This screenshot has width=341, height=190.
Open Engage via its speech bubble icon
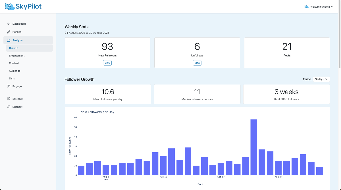click(x=9, y=86)
